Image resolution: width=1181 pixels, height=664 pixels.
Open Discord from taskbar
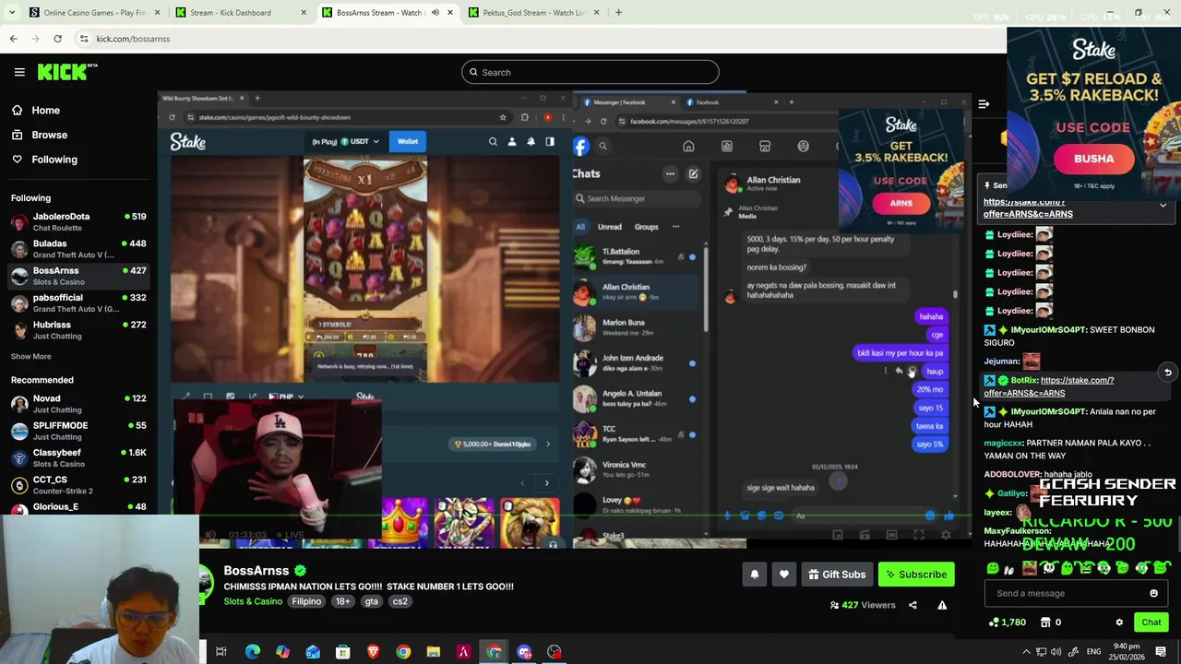pyautogui.click(x=524, y=652)
